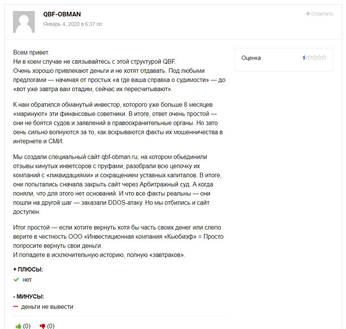This screenshot has height=329, width=346.
Task: Click the + ПЛЮСЫ heading
Action: 28,270
